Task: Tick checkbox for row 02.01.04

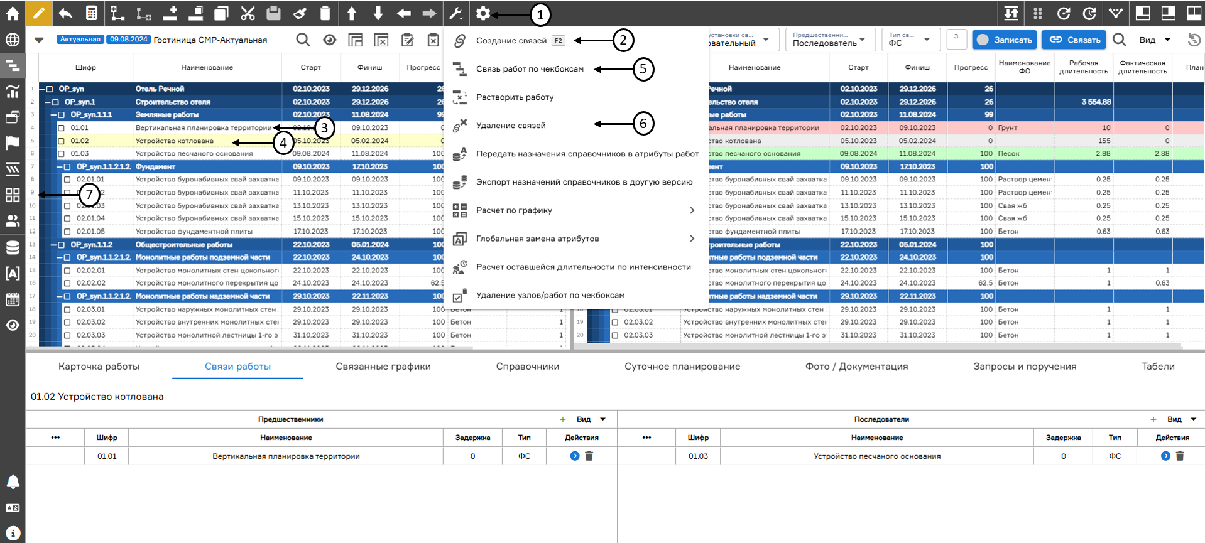Action: (67, 218)
